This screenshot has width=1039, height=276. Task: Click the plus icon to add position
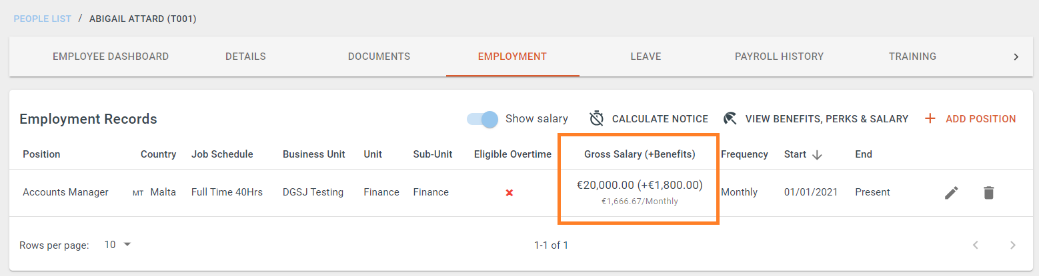[x=930, y=119]
